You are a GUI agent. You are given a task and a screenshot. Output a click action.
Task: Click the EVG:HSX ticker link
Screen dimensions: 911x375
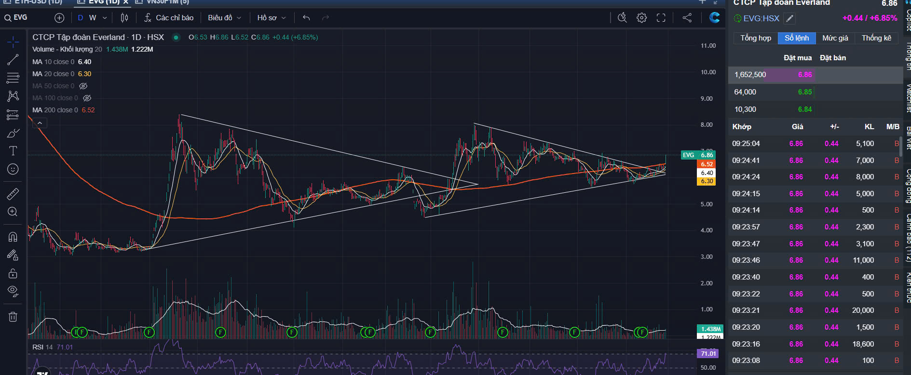pyautogui.click(x=761, y=18)
